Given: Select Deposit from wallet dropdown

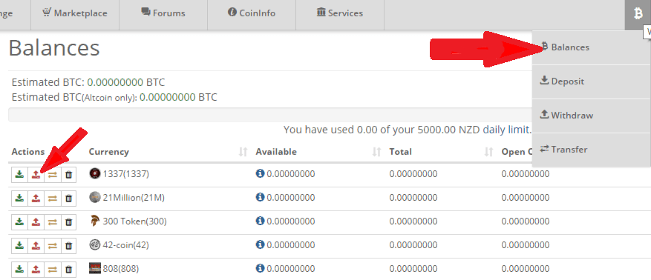Looking at the screenshot, I should pyautogui.click(x=591, y=81).
